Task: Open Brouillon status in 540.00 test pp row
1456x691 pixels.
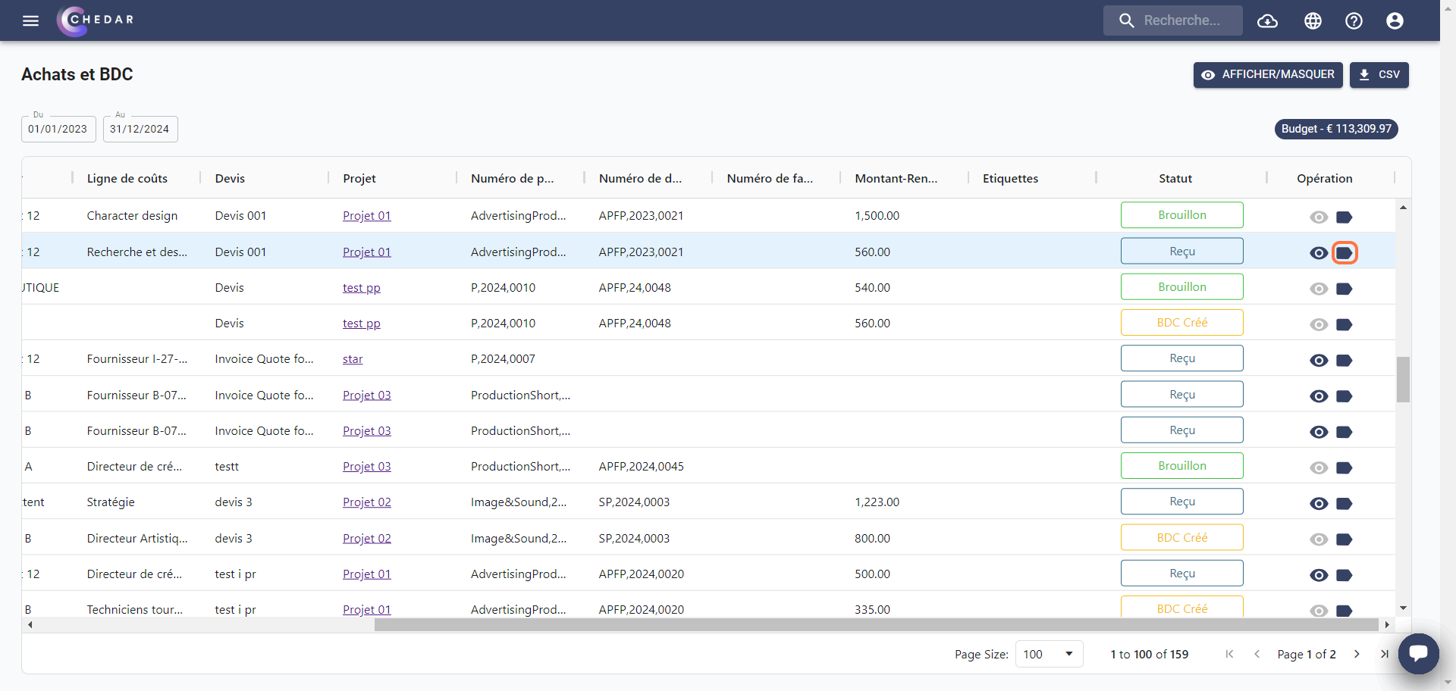Action: click(1181, 287)
